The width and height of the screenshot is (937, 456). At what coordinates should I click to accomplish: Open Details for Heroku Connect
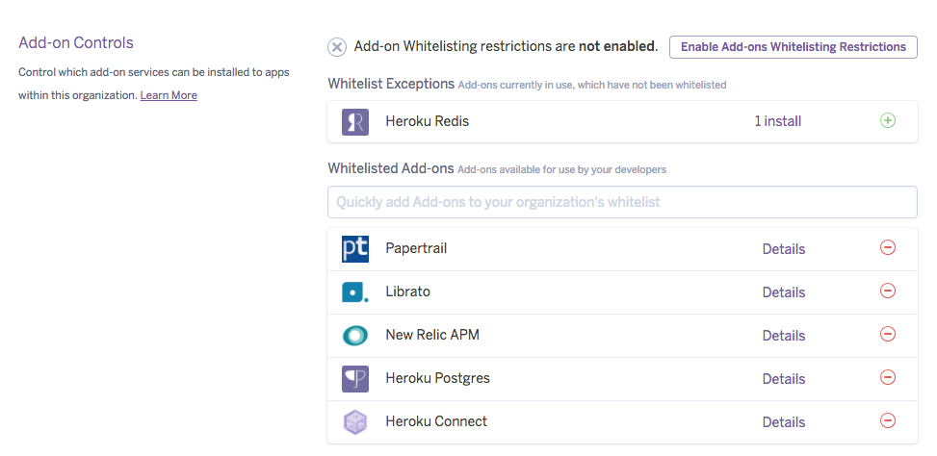pyautogui.click(x=784, y=422)
